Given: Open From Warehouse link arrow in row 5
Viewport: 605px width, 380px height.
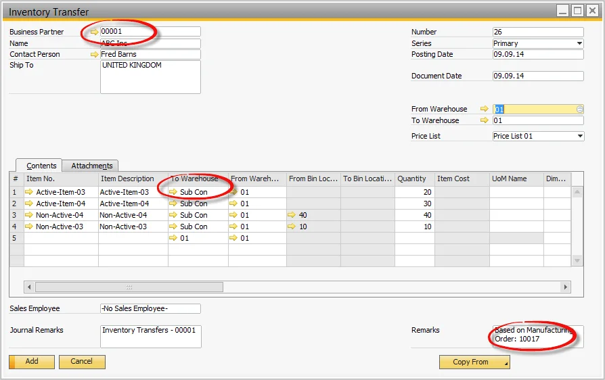Looking at the screenshot, I should [x=233, y=238].
